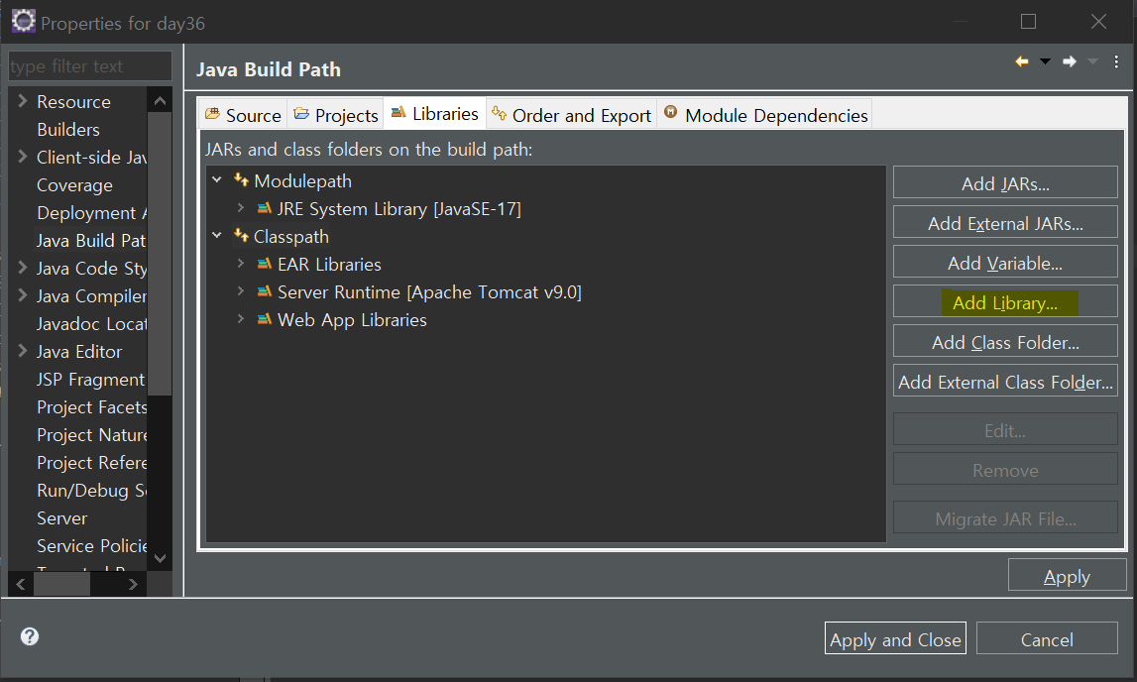Click the Apply button
The height and width of the screenshot is (682, 1137).
coord(1067,576)
